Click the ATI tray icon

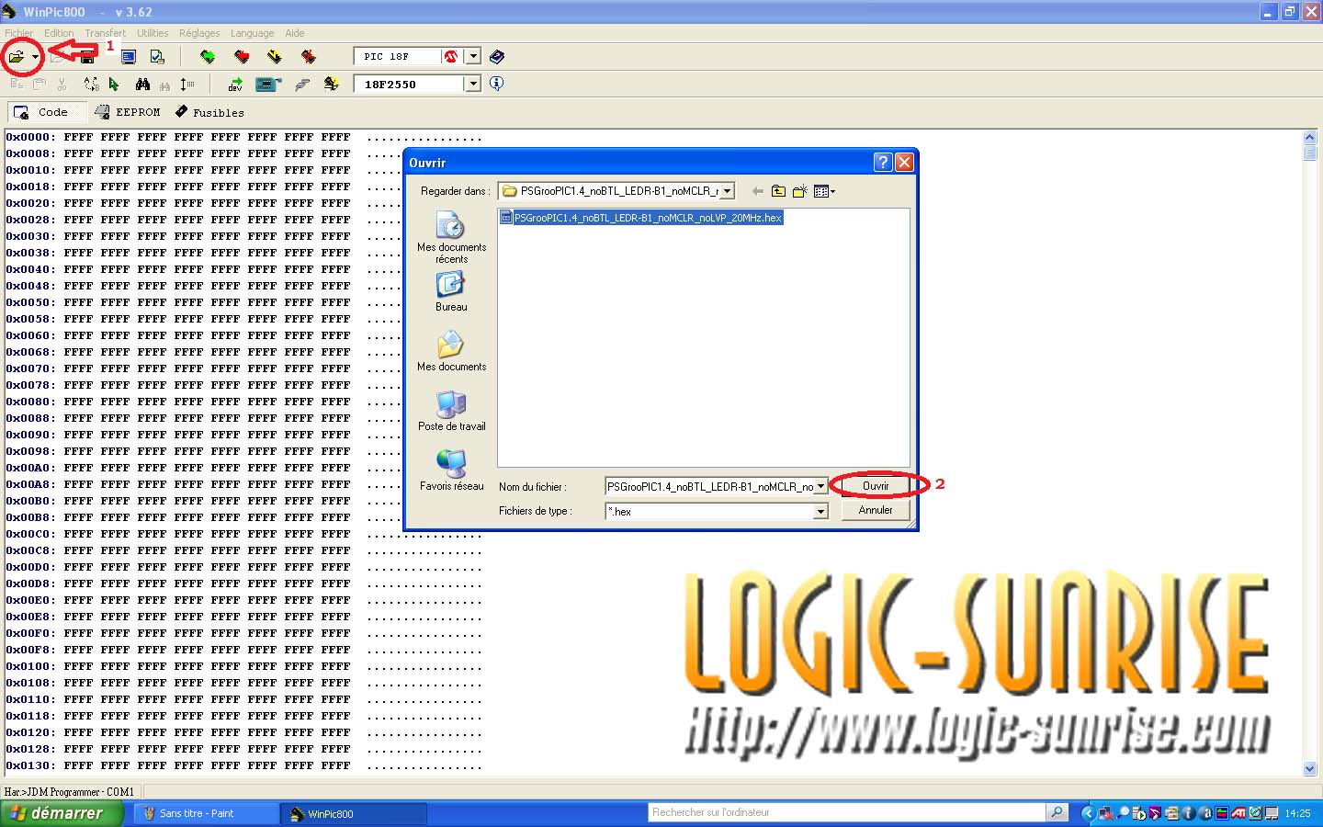[x=1239, y=813]
